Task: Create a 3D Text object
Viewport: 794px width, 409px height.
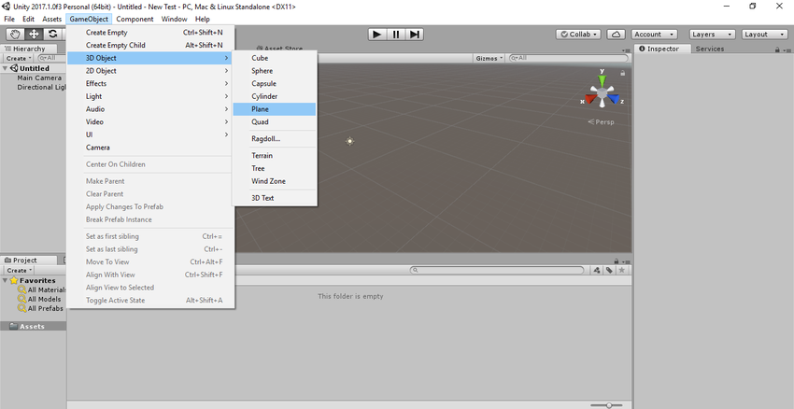Action: 275,198
